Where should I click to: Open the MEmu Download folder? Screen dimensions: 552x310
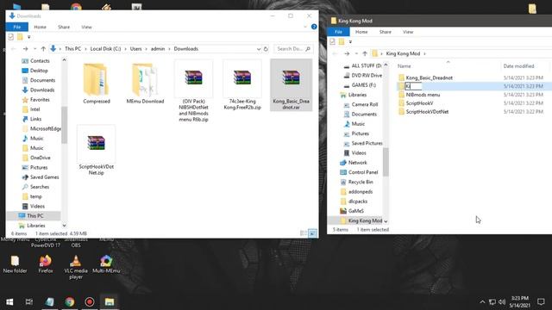[x=145, y=84]
